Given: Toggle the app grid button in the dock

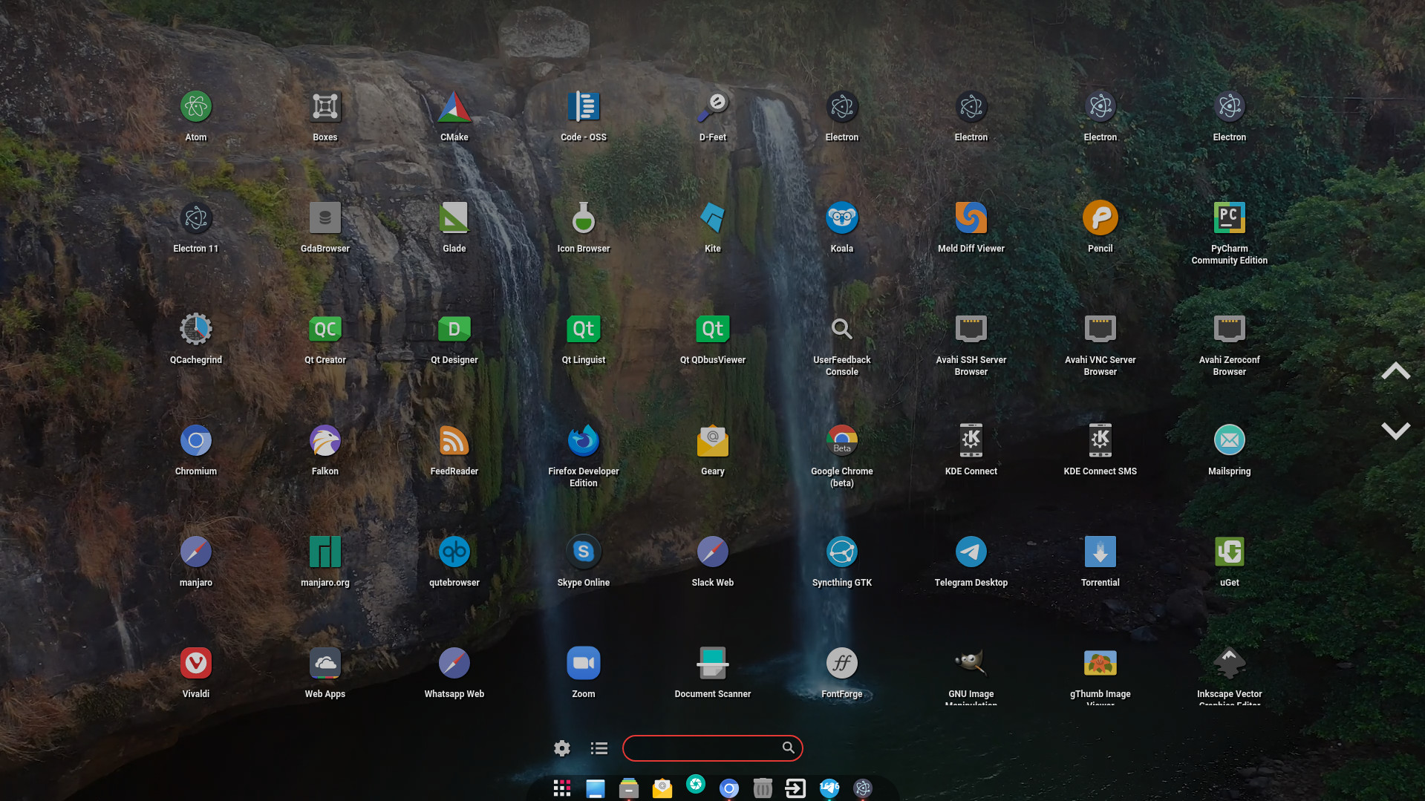Looking at the screenshot, I should coord(562,788).
